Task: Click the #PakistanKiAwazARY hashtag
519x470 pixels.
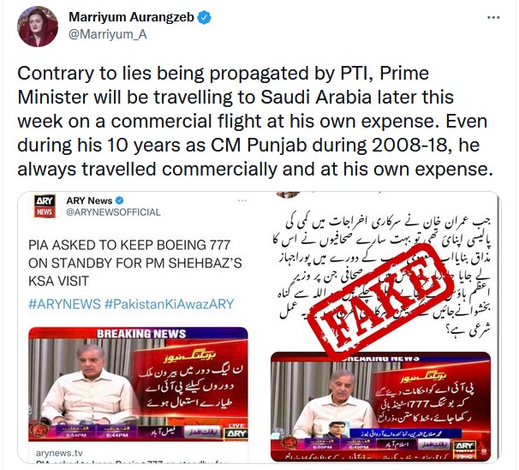Action: coord(170,304)
